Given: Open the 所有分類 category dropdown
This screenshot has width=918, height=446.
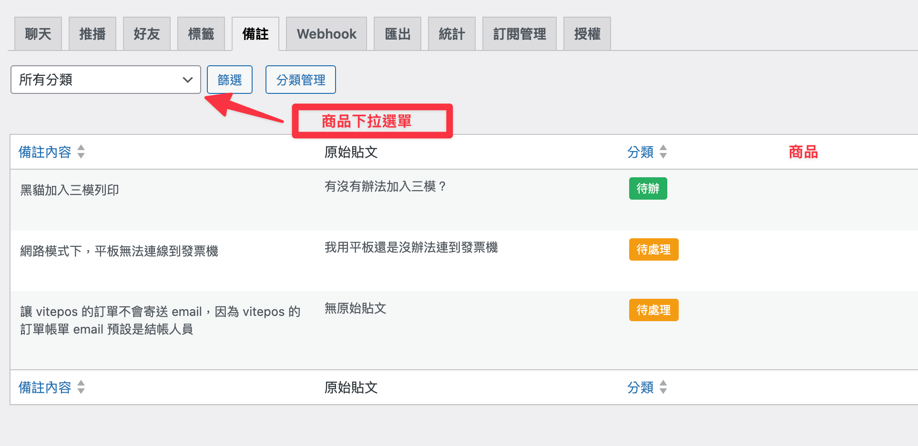Looking at the screenshot, I should coord(105,80).
